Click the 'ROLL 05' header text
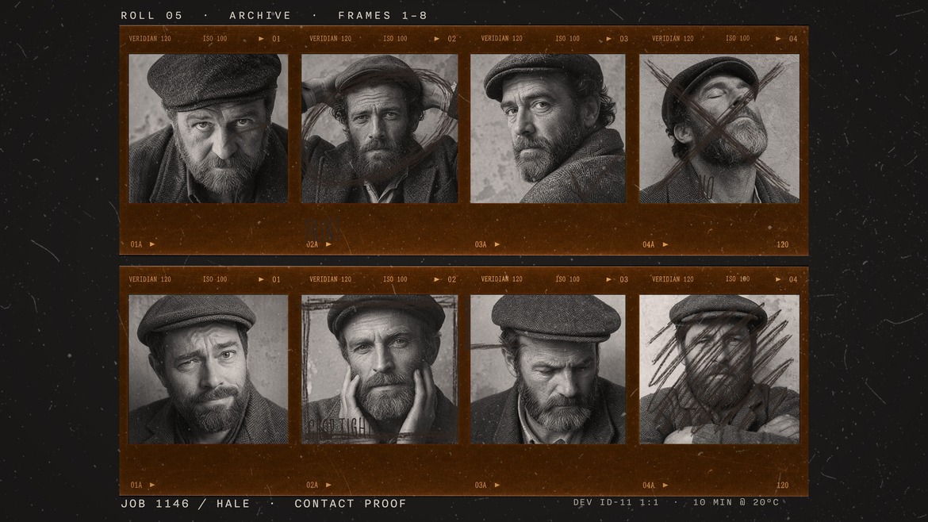The image size is (928, 522). pyautogui.click(x=152, y=15)
